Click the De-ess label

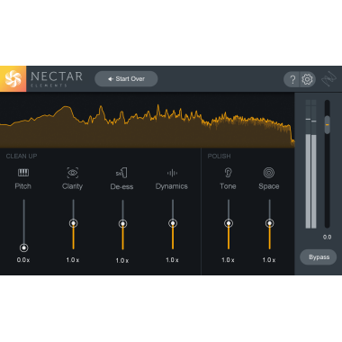(121, 186)
